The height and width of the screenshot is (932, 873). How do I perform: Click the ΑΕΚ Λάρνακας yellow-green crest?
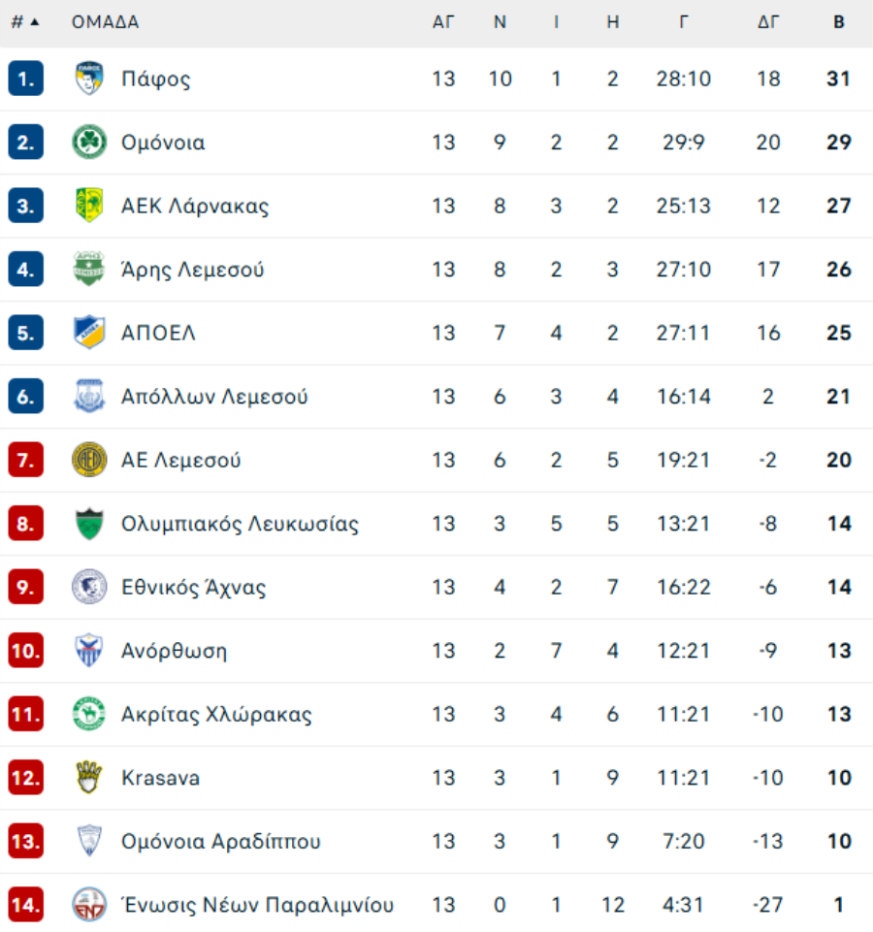coord(89,206)
